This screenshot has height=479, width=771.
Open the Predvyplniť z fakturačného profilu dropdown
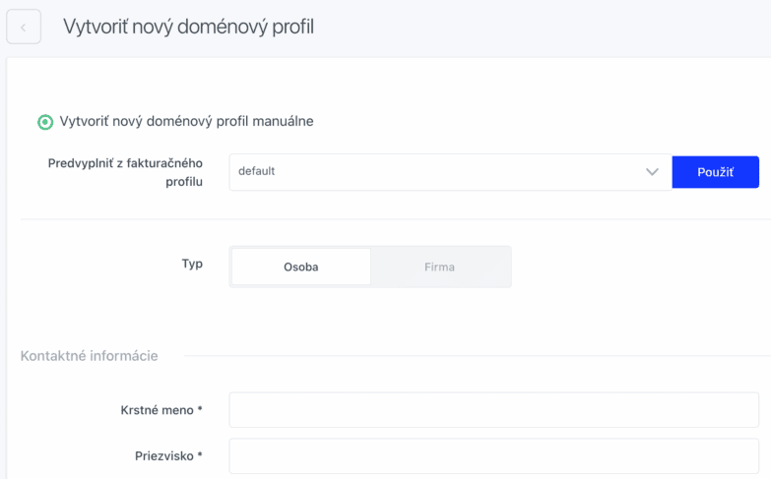[x=450, y=172]
